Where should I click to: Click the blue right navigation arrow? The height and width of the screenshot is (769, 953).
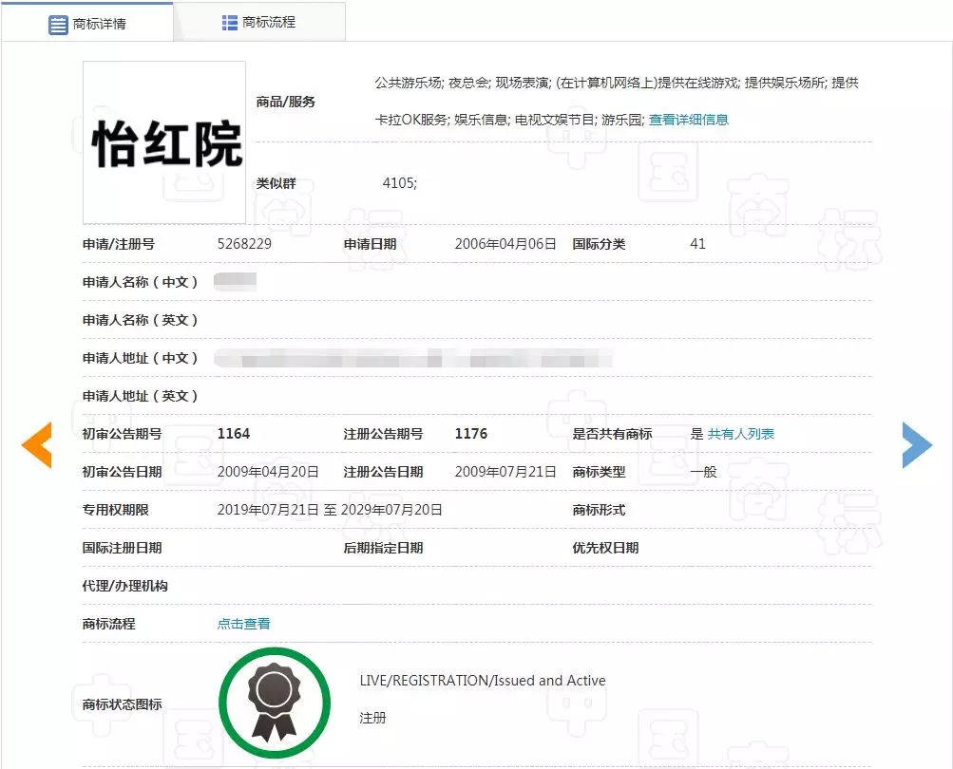[x=917, y=445]
